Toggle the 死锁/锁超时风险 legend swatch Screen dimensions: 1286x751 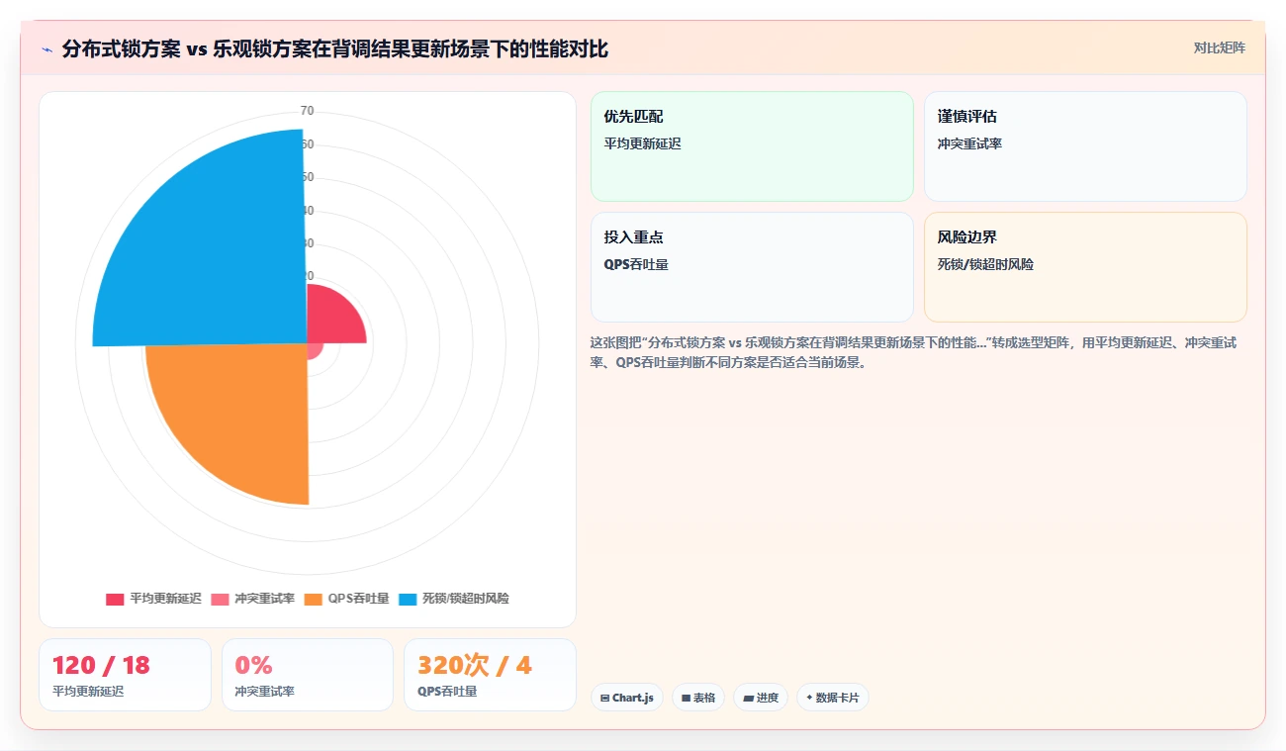(408, 599)
